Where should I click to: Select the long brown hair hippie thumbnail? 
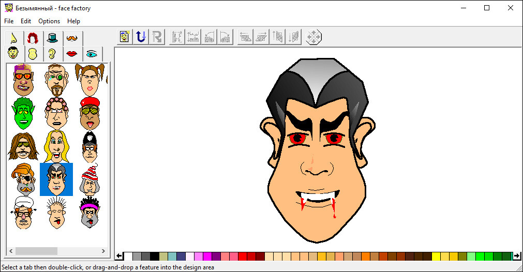pos(23,146)
